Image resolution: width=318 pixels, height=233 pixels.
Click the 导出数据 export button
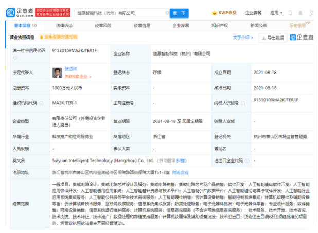tap(272, 38)
